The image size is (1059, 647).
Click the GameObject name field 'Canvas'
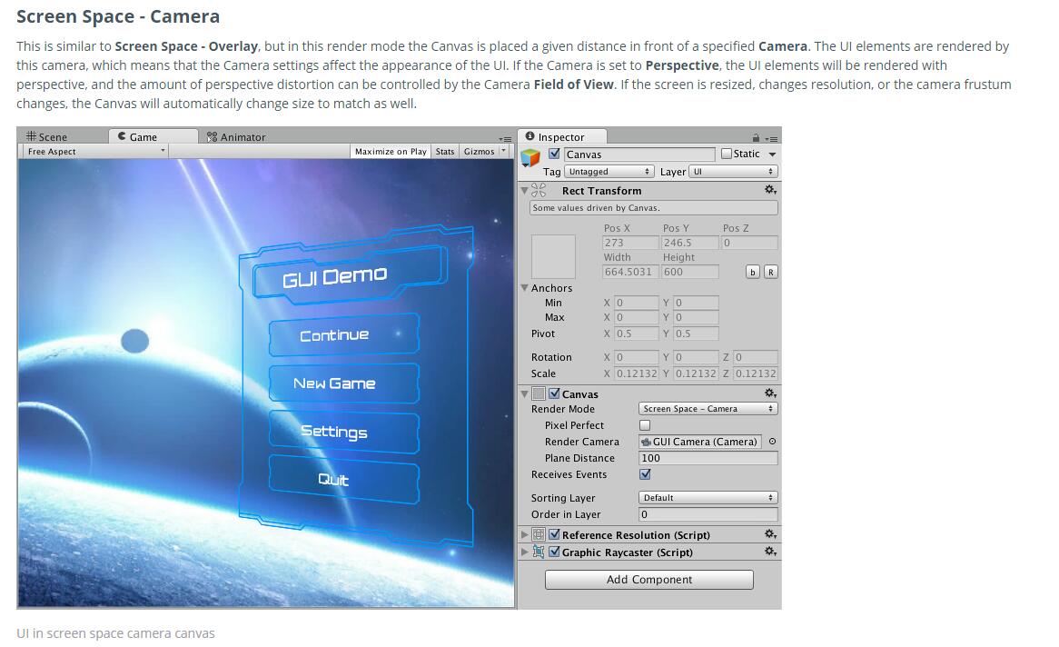pyautogui.click(x=639, y=154)
